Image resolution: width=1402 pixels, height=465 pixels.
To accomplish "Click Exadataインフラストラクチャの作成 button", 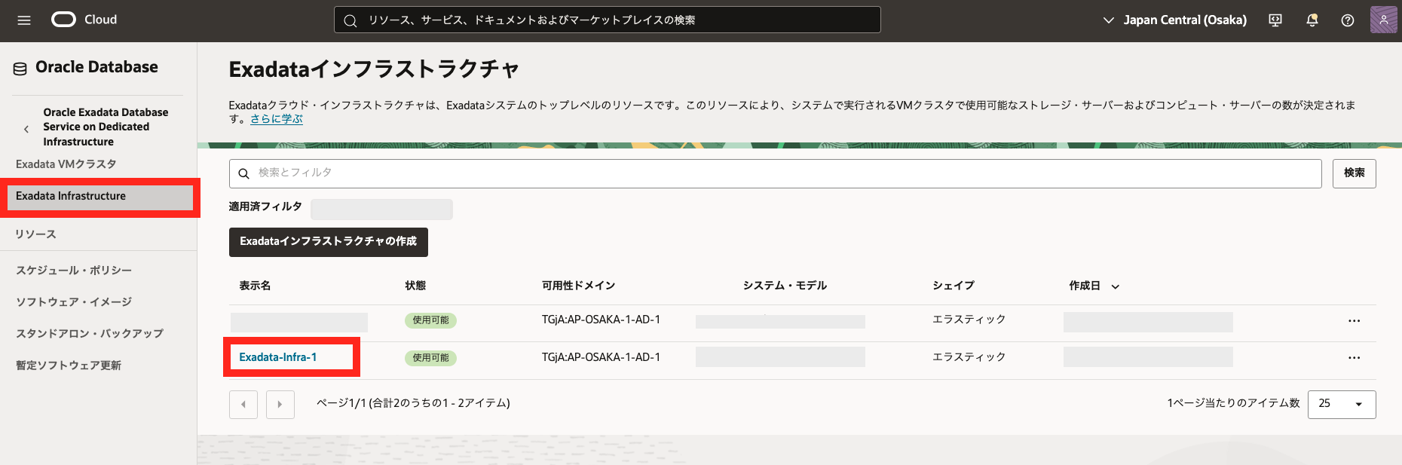I will coord(328,242).
